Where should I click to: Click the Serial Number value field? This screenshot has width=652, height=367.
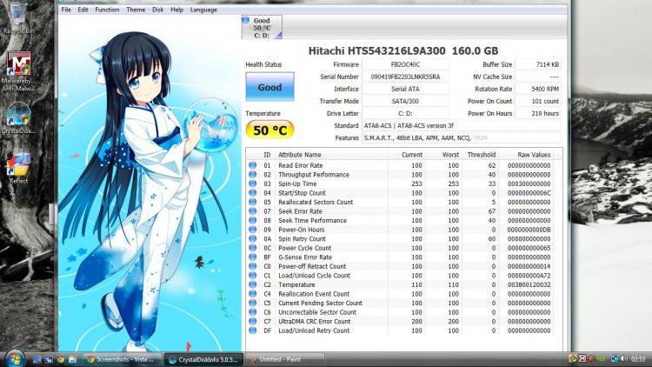coord(405,77)
